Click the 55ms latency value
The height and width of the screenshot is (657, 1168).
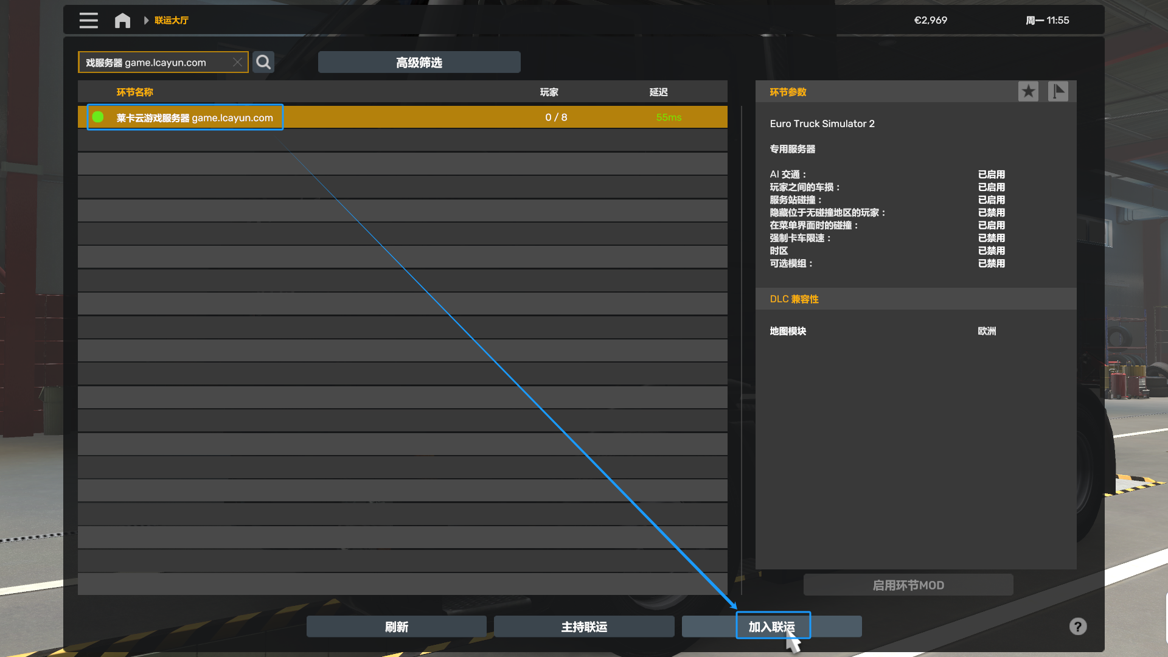pyautogui.click(x=669, y=117)
